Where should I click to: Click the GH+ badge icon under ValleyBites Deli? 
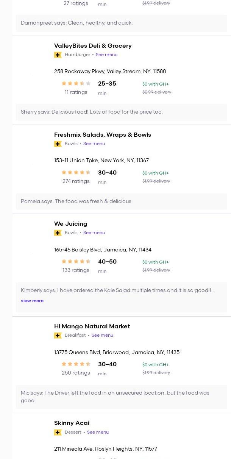(x=58, y=55)
